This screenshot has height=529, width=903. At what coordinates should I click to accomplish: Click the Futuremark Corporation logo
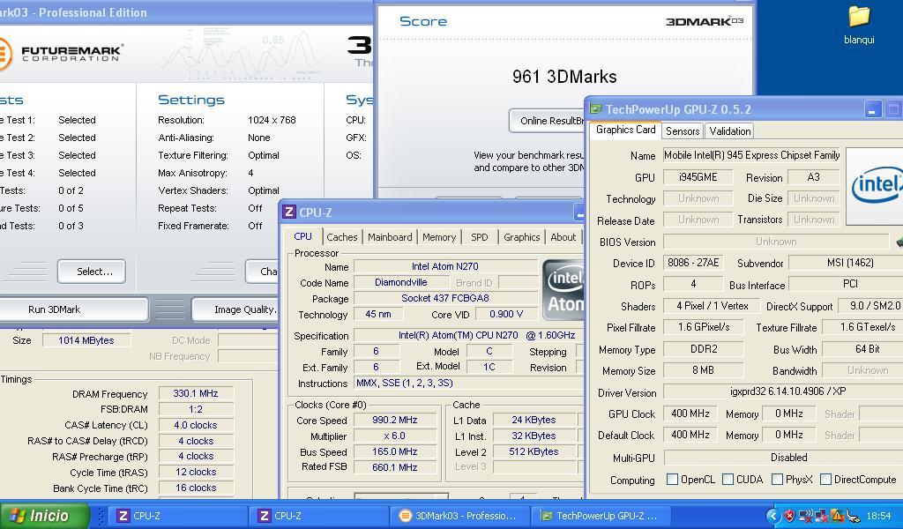coord(61,54)
